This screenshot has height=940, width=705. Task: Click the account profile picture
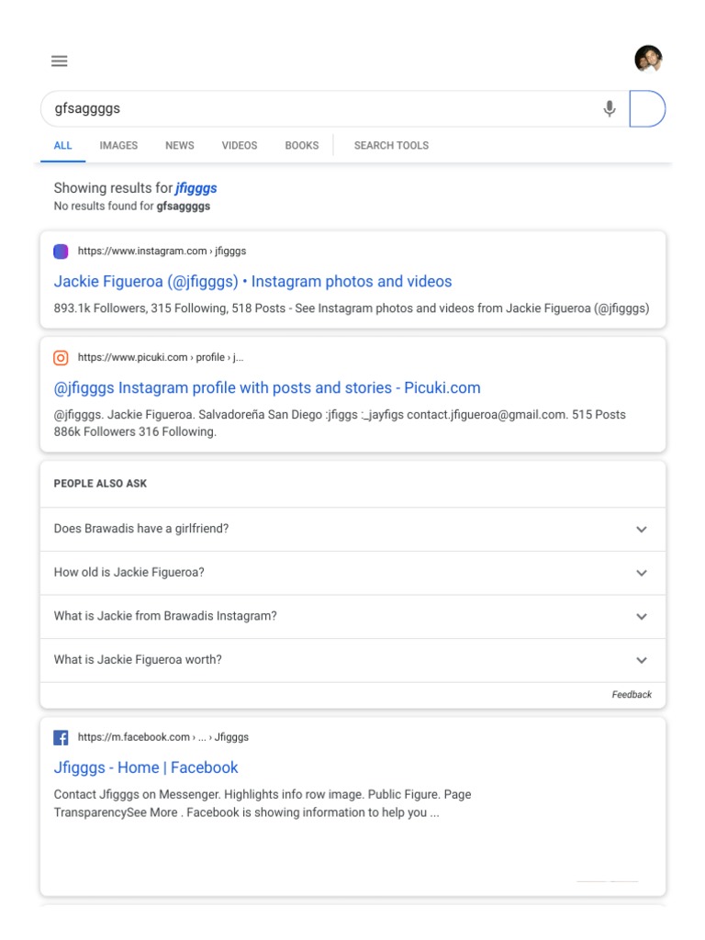(x=648, y=60)
